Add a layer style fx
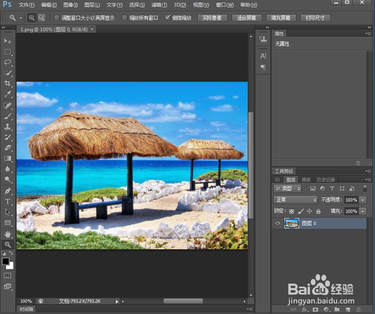375x314 pixels. click(304, 310)
